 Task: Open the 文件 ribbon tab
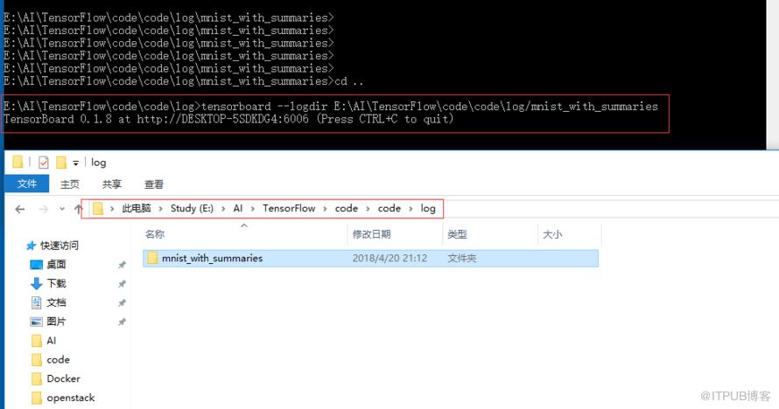(27, 184)
